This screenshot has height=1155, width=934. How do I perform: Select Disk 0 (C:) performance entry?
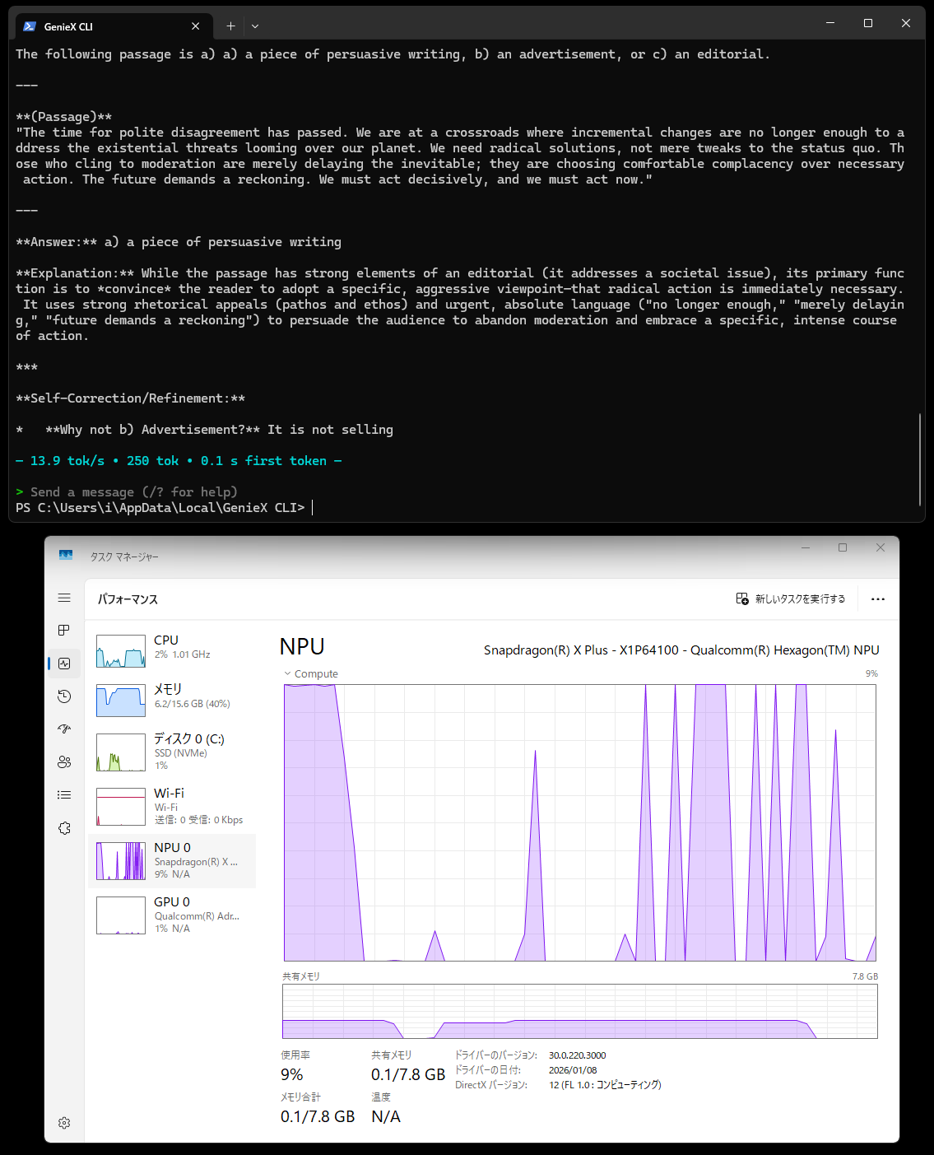(172, 752)
